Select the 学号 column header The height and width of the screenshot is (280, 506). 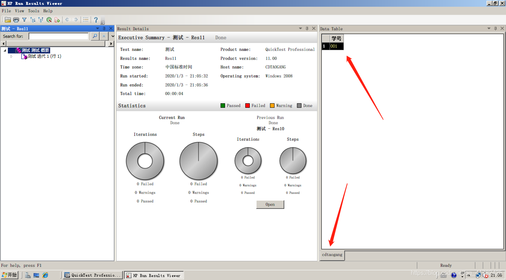337,39
